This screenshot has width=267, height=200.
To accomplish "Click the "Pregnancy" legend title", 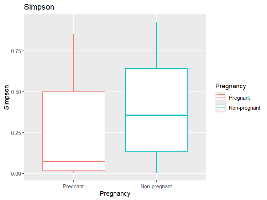I will (x=231, y=86).
